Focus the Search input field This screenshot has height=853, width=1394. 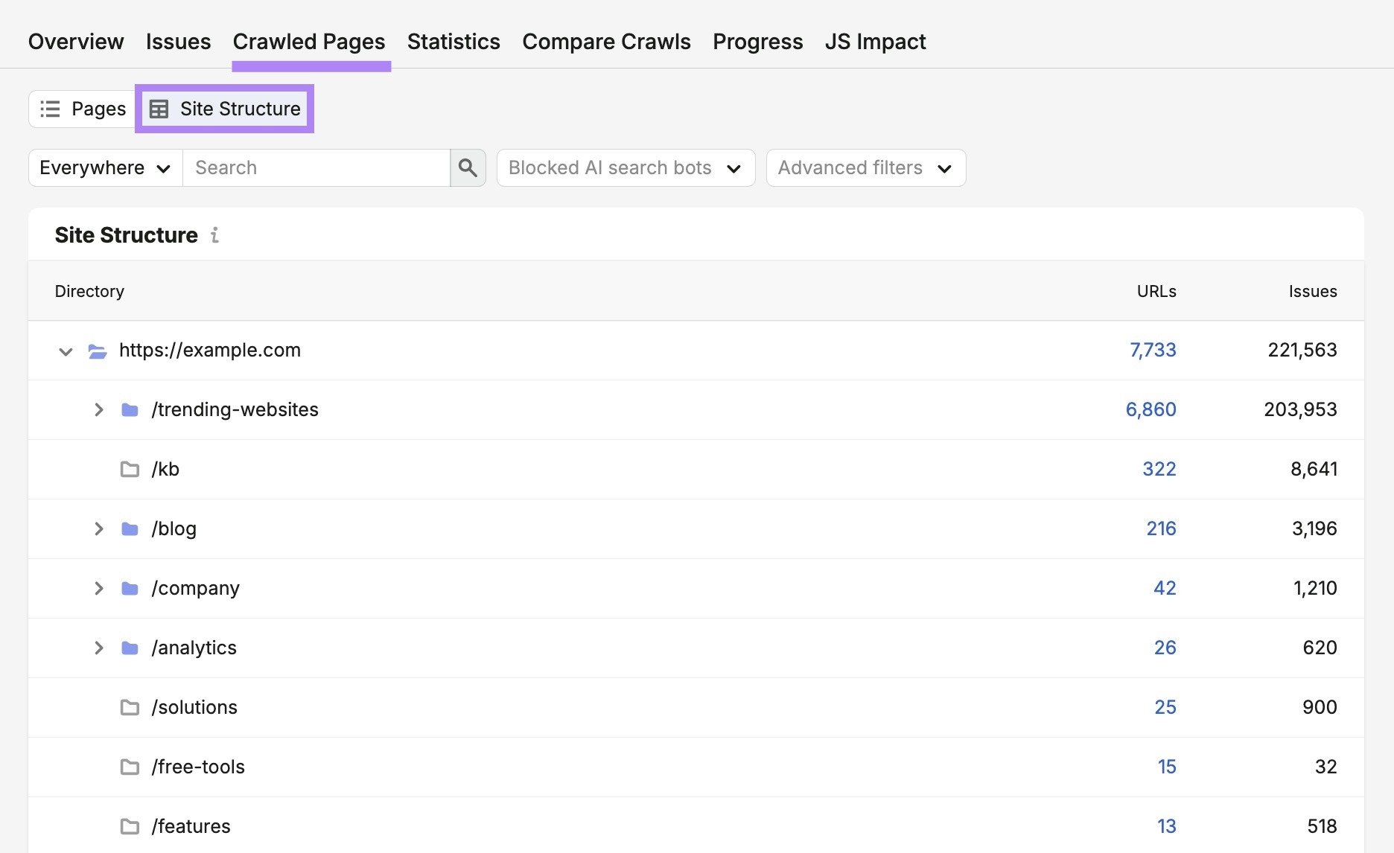[316, 167]
